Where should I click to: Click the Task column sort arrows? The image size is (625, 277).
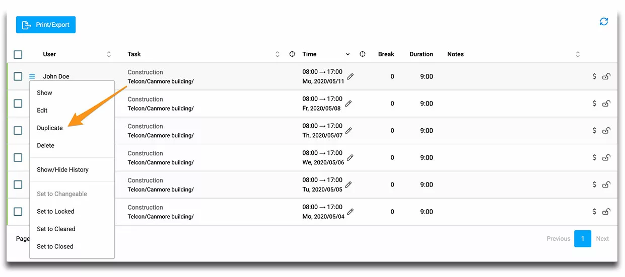click(277, 54)
